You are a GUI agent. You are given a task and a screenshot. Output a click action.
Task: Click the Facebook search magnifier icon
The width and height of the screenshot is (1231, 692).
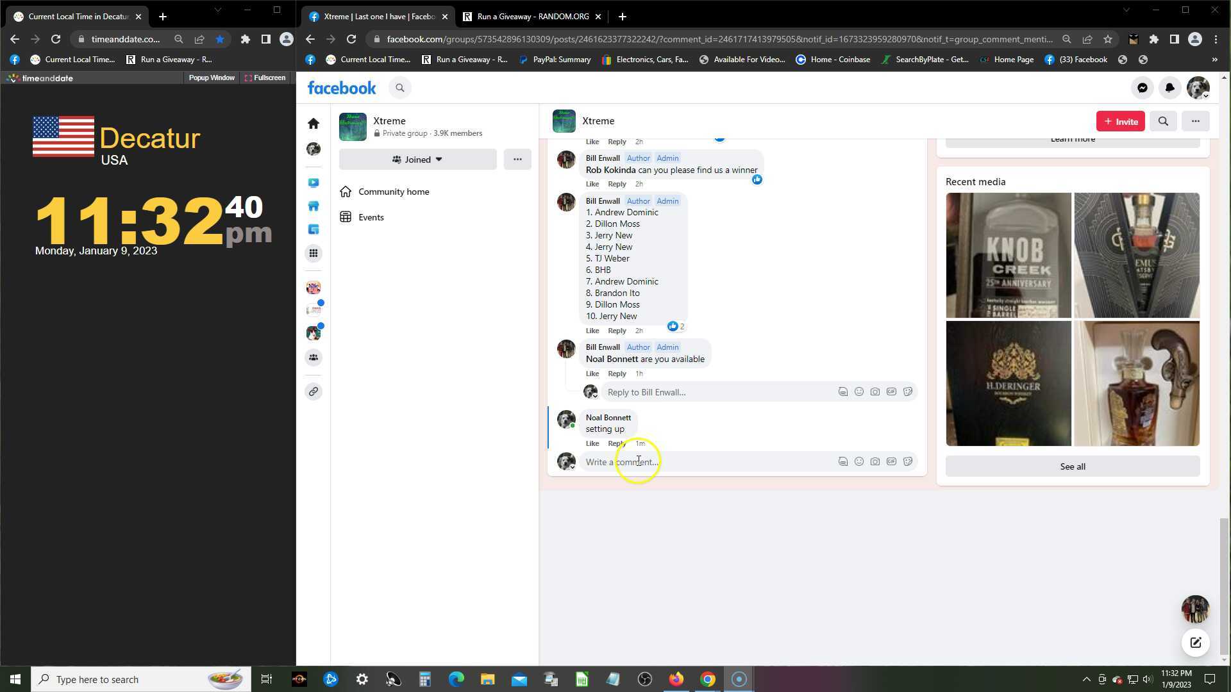(x=400, y=88)
